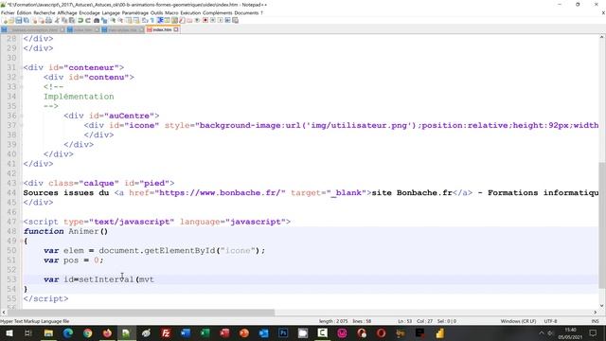The width and height of the screenshot is (606, 341).
Task: Click the Cut toolbar icon
Action: 57,20
